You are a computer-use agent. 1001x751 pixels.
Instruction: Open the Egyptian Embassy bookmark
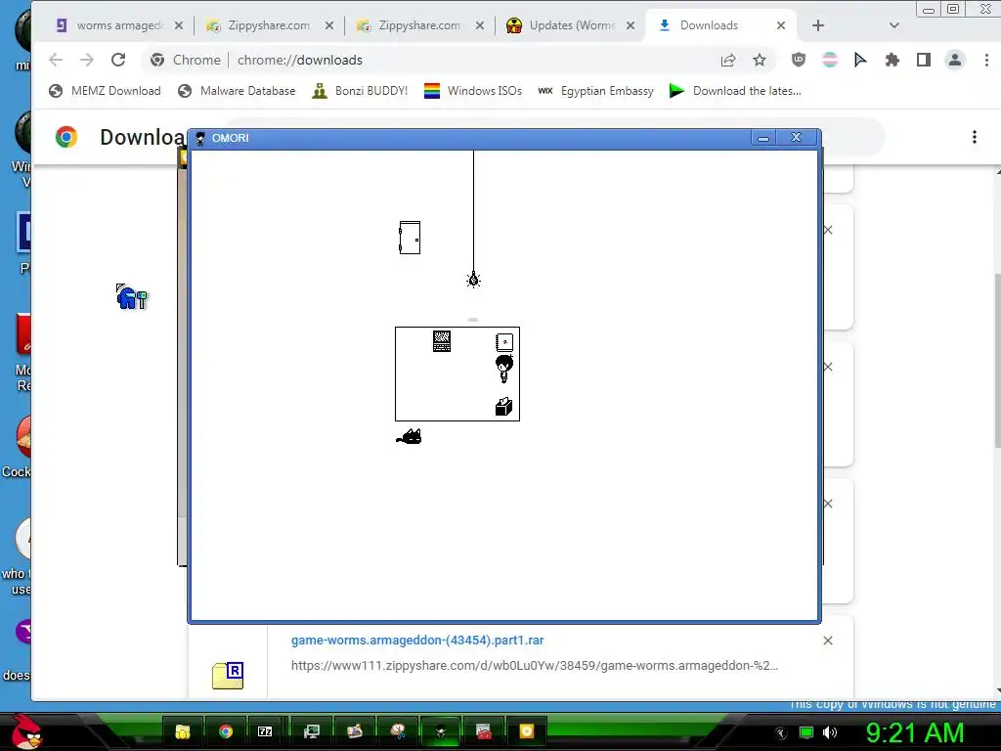tap(595, 91)
